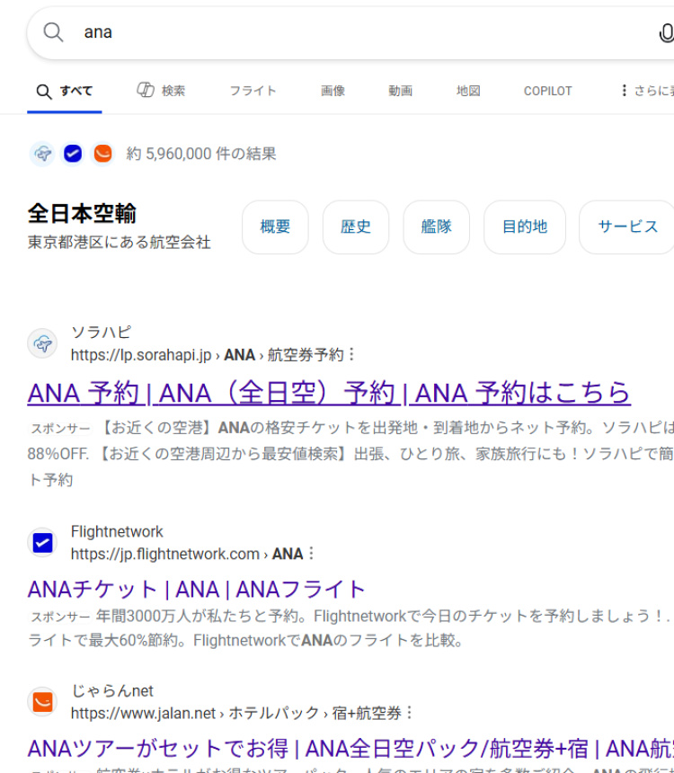Click the じゃらんnet site logo in third result

[x=42, y=702]
